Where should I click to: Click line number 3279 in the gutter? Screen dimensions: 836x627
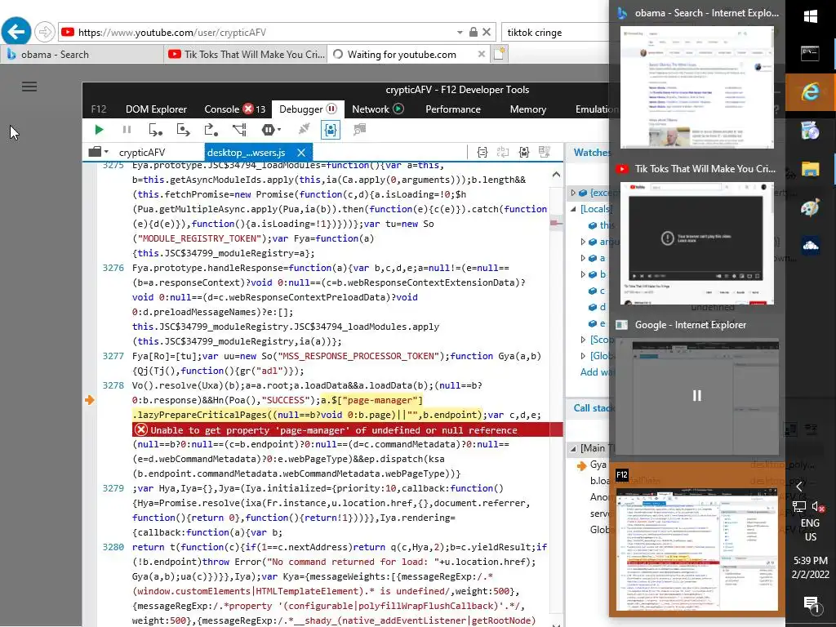[113, 488]
